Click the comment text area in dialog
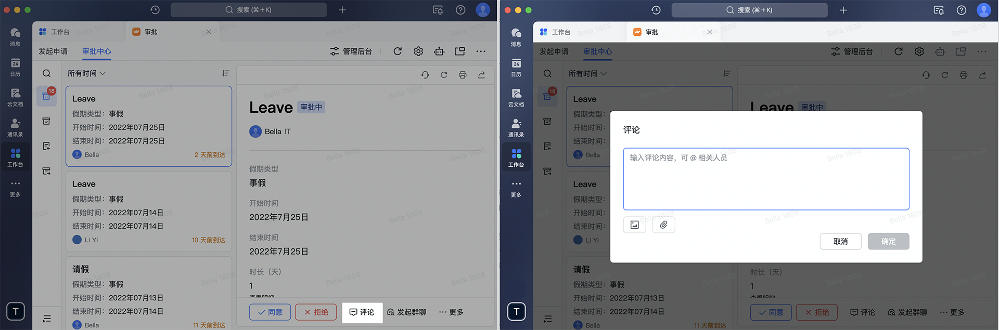Image resolution: width=999 pixels, height=330 pixels. (766, 179)
